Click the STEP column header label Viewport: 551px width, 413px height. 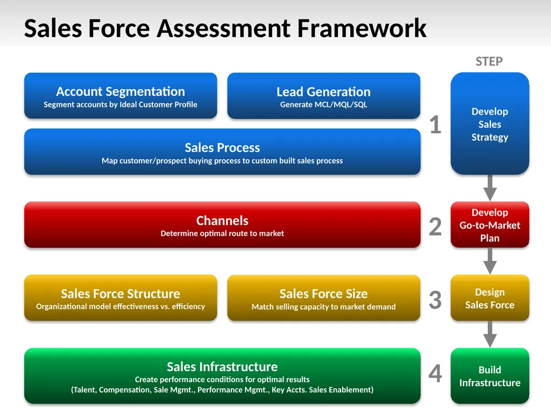pos(489,61)
